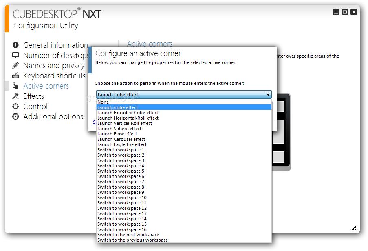This screenshot has width=368, height=251.
Task: Select Switch to workspace 15
Action: coord(184,224)
